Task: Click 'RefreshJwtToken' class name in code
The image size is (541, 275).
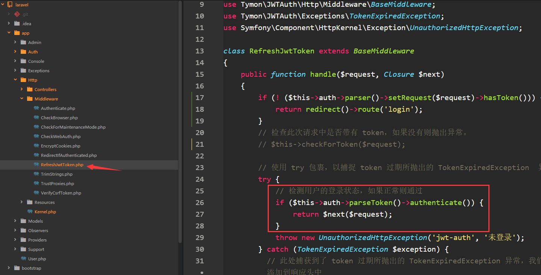Action: pyautogui.click(x=282, y=51)
